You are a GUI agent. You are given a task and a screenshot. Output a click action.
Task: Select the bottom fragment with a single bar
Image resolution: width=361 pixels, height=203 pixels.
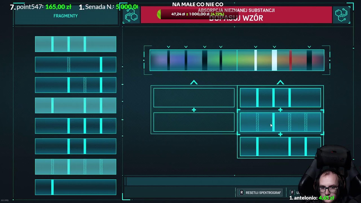pyautogui.click(x=76, y=187)
